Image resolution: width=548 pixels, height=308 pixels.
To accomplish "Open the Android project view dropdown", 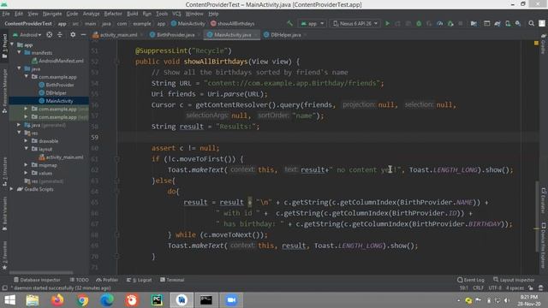I will click(27, 34).
